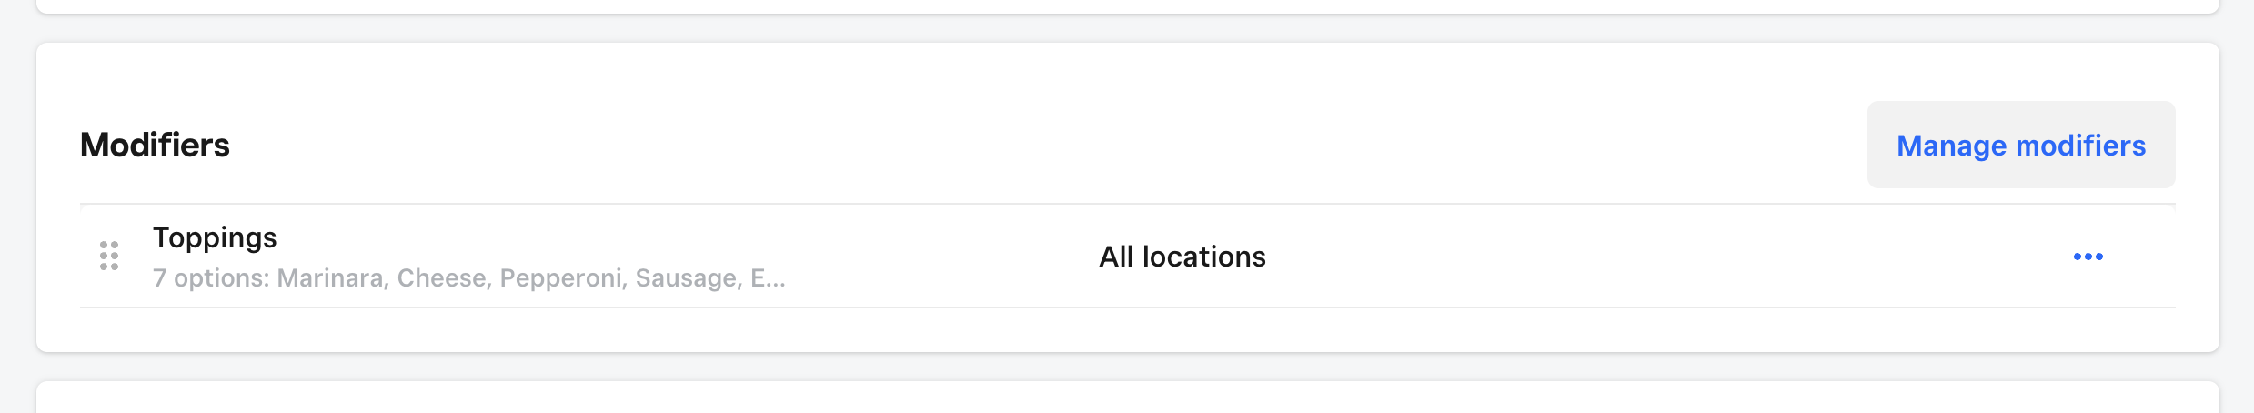Click blank area beside the Modifiers heading
The height and width of the screenshot is (413, 2254).
tap(1001, 146)
